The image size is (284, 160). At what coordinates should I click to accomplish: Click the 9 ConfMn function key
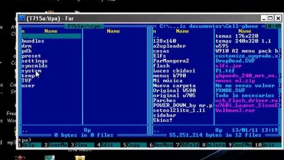pyautogui.click(x=240, y=145)
